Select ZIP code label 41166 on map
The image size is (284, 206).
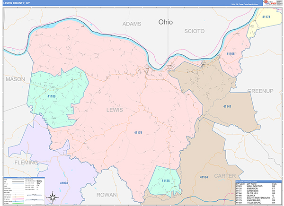click(x=231, y=54)
